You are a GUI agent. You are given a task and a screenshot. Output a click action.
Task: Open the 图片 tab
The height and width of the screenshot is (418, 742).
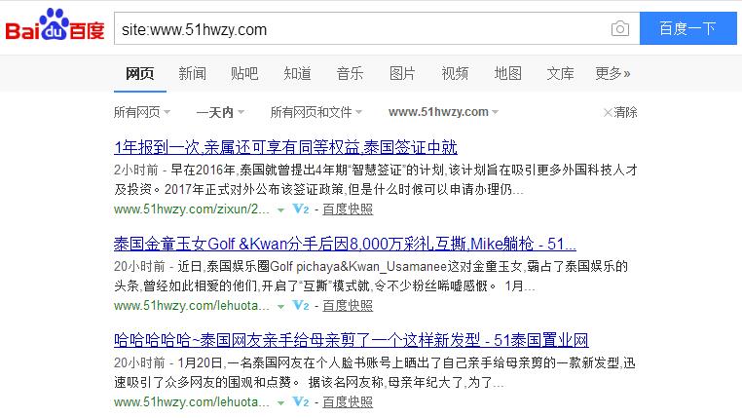402,73
